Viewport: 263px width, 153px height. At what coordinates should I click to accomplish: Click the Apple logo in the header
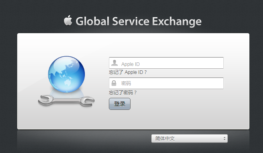[x=68, y=20]
